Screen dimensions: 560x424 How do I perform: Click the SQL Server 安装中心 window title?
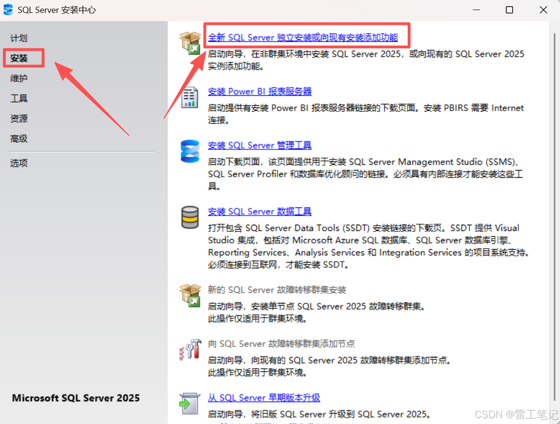click(57, 10)
